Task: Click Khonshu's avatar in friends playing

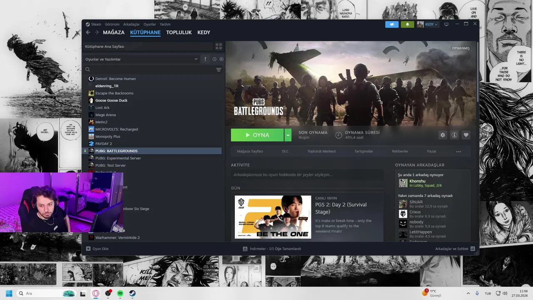Action: pyautogui.click(x=403, y=183)
